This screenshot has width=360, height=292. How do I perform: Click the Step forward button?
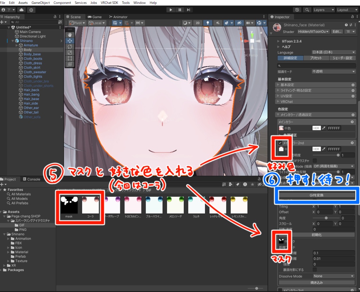pos(188,10)
